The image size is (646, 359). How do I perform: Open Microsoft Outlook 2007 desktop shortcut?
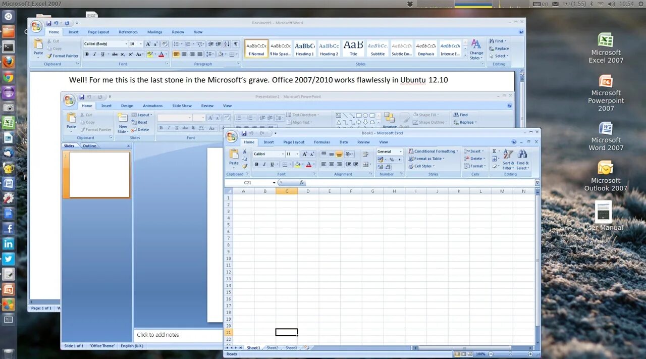(x=606, y=176)
